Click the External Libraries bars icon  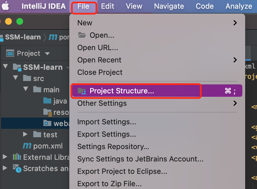click(x=17, y=157)
